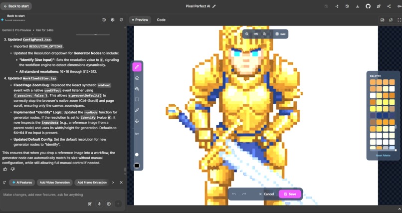Viewport: 402px width, 213px height.
Task: Click the Add Frame Extraction suggestion chip
Action: (x=92, y=183)
